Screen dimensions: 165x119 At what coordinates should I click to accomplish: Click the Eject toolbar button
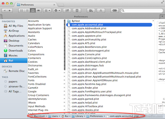tap(101, 10)
